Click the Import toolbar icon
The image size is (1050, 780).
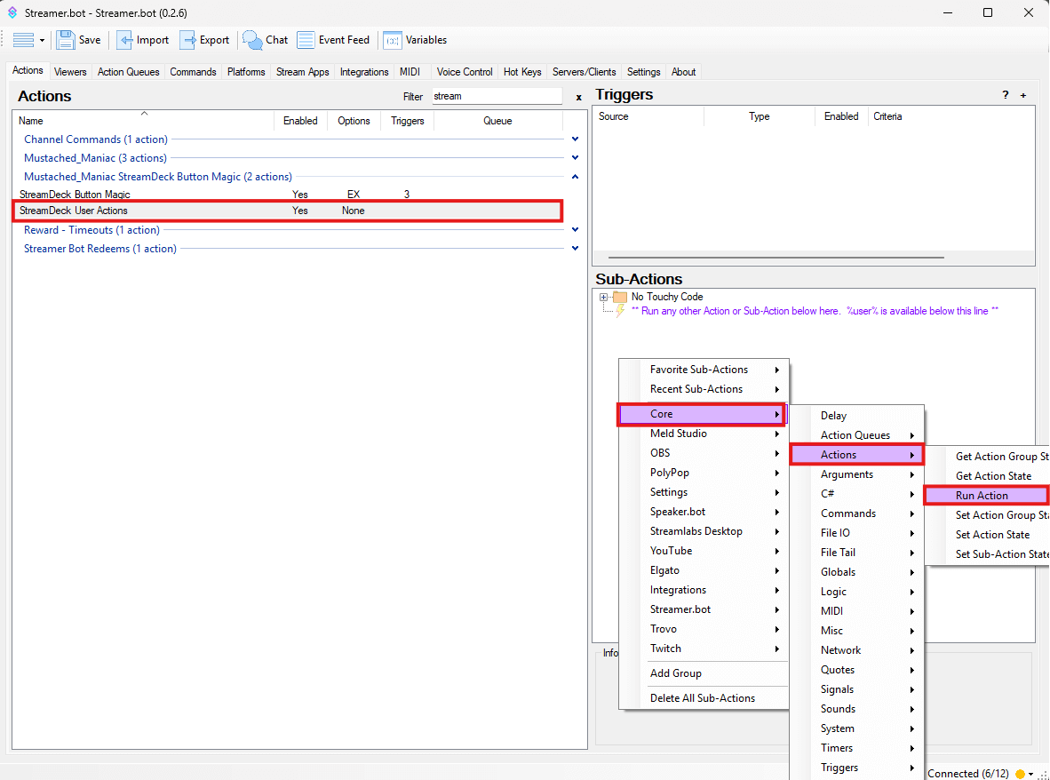pyautogui.click(x=125, y=40)
